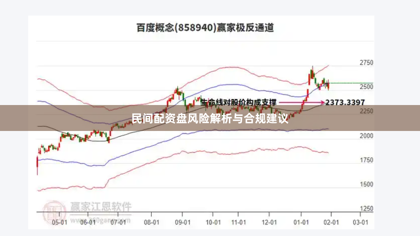The width and height of the screenshot is (420, 236).
Task: Click the y-axis label 1500
Action: pyautogui.click(x=366, y=184)
